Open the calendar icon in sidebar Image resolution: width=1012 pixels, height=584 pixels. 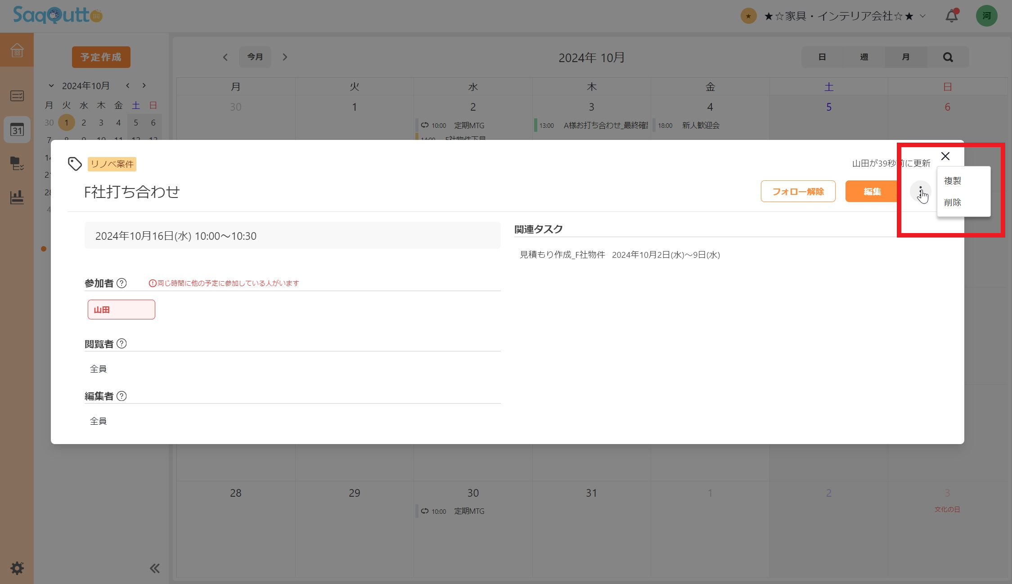pos(17,130)
